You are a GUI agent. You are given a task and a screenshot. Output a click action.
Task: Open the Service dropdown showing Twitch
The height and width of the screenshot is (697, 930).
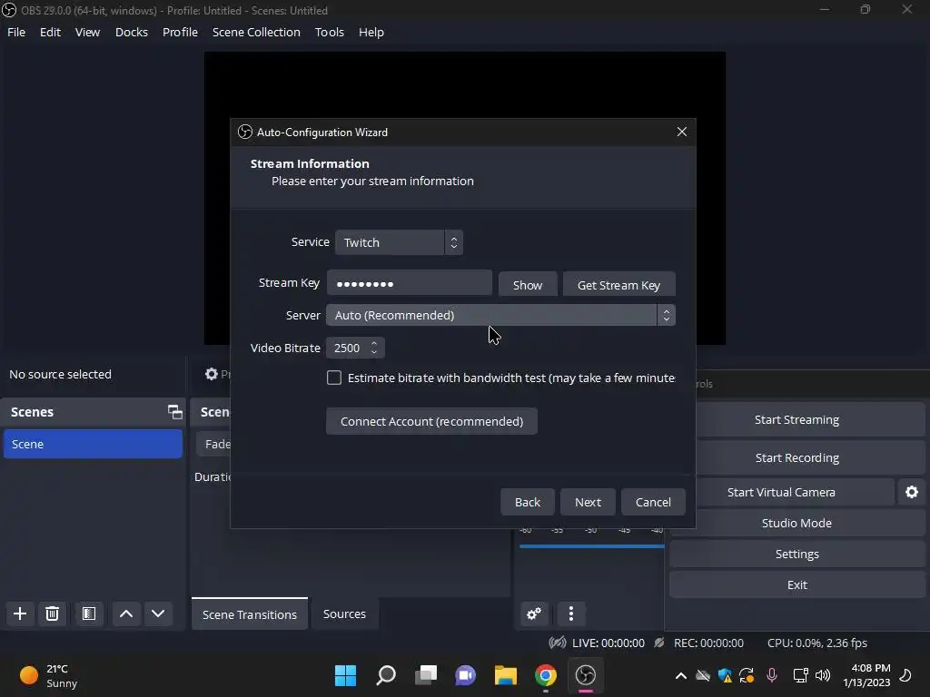(399, 242)
